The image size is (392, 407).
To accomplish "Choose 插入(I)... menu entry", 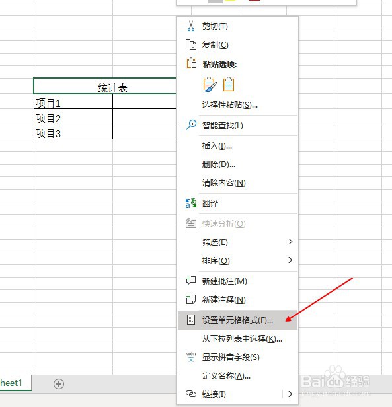I will [x=237, y=146].
